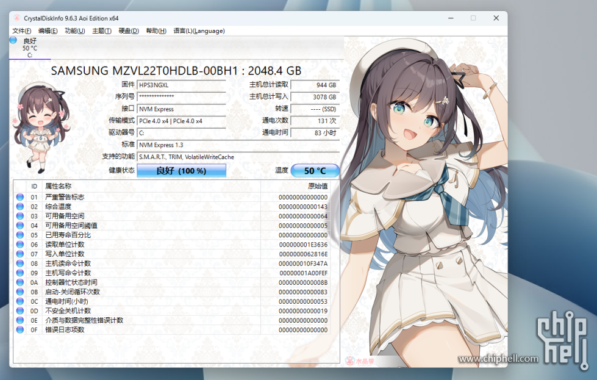The width and height of the screenshot is (597, 380).
Task: Open the 主题(T) menu
Action: (x=102, y=31)
